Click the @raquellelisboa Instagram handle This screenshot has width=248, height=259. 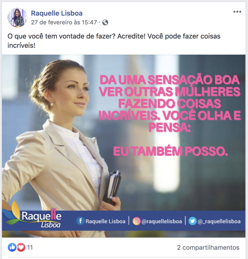pyautogui.click(x=162, y=221)
